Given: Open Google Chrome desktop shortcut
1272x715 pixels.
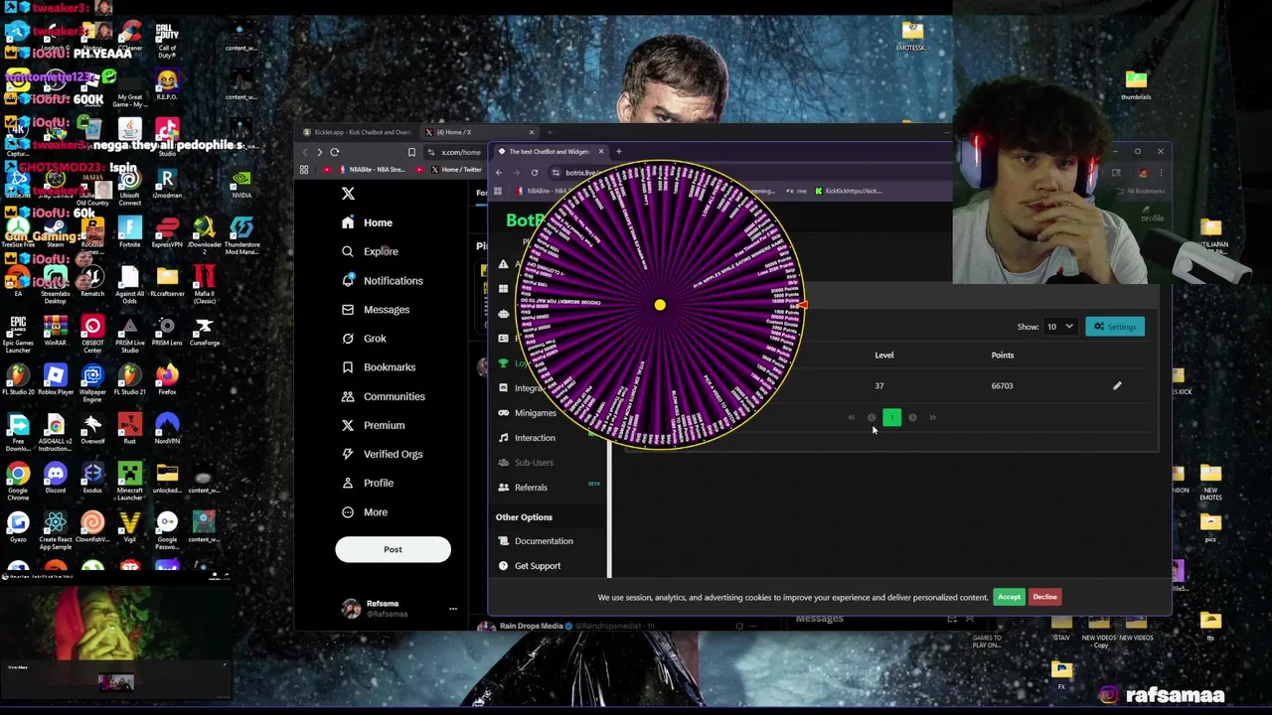Looking at the screenshot, I should [x=18, y=478].
